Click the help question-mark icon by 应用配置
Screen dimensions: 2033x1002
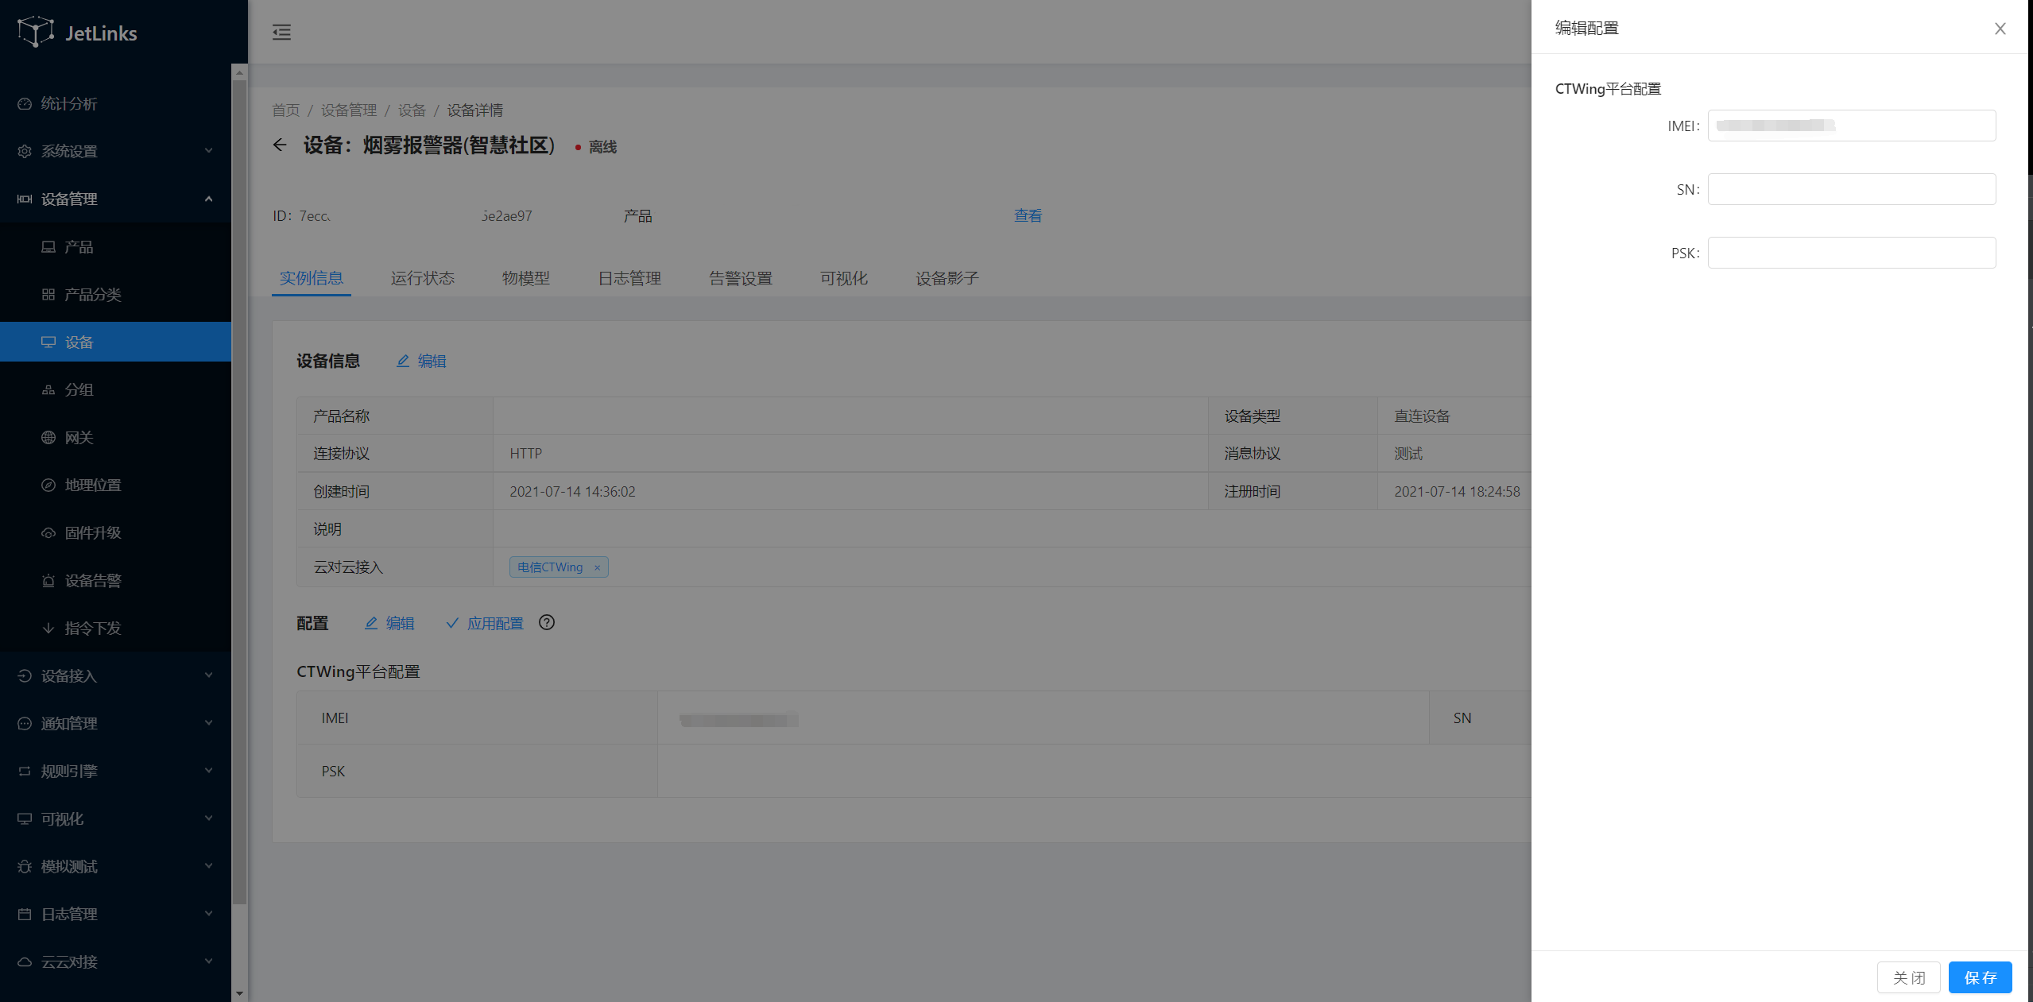[x=547, y=622]
